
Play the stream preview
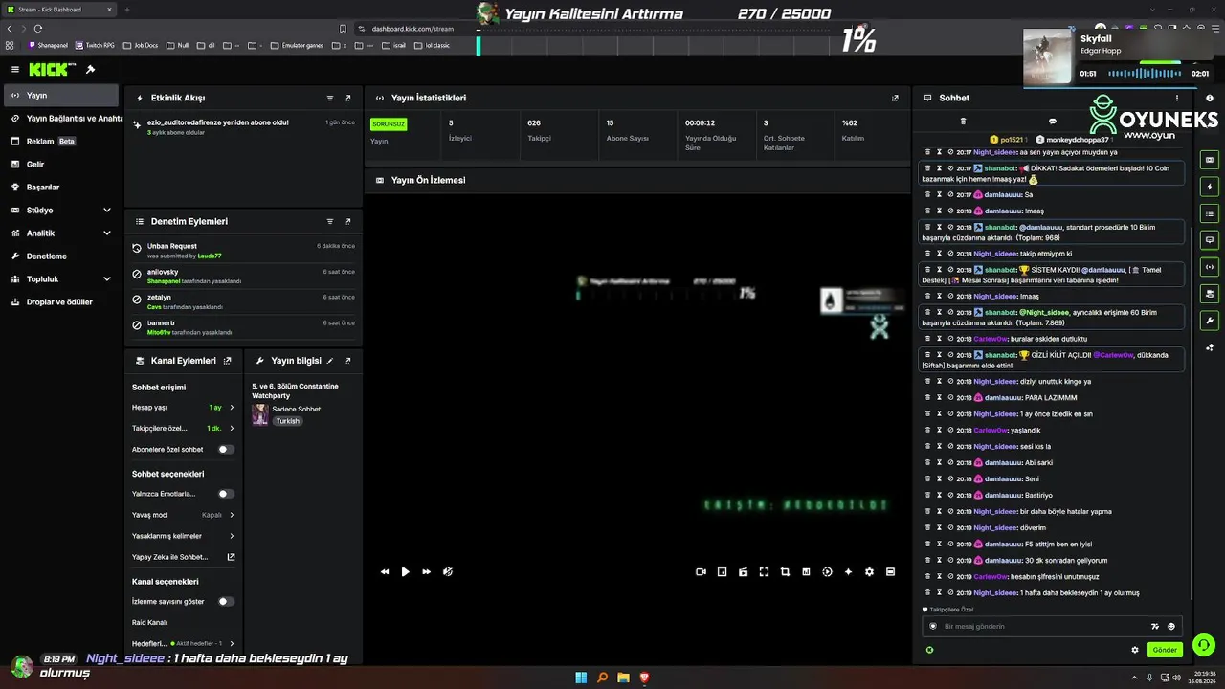click(406, 572)
